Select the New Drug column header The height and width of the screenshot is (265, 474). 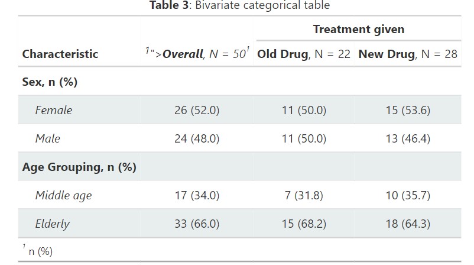pyautogui.click(x=408, y=54)
